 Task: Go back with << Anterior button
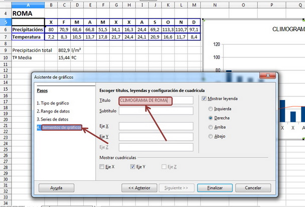click(139, 187)
